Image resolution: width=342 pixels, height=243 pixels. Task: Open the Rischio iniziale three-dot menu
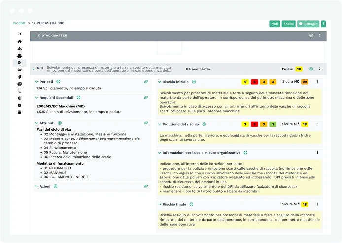pyautogui.click(x=317, y=82)
